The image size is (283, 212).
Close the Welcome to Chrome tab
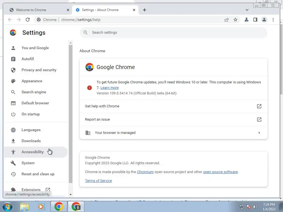pos(68,10)
